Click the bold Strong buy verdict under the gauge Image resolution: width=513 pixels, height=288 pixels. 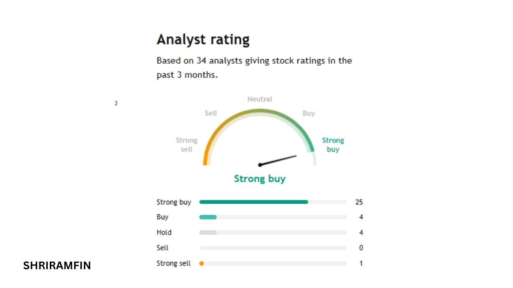click(260, 178)
